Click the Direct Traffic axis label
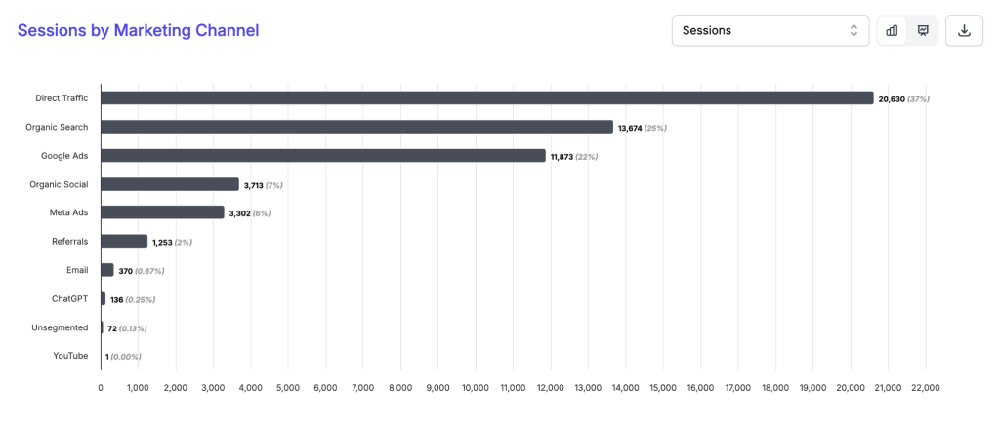This screenshot has height=423, width=999. [62, 98]
